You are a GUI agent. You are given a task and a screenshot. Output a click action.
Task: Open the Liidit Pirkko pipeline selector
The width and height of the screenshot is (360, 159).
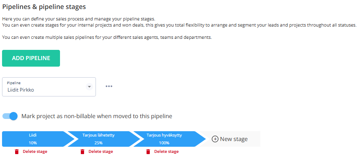(49, 87)
